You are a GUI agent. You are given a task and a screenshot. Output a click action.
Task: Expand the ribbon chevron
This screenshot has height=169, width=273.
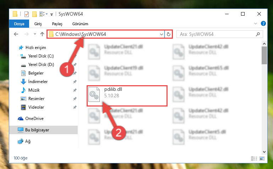coord(255,23)
